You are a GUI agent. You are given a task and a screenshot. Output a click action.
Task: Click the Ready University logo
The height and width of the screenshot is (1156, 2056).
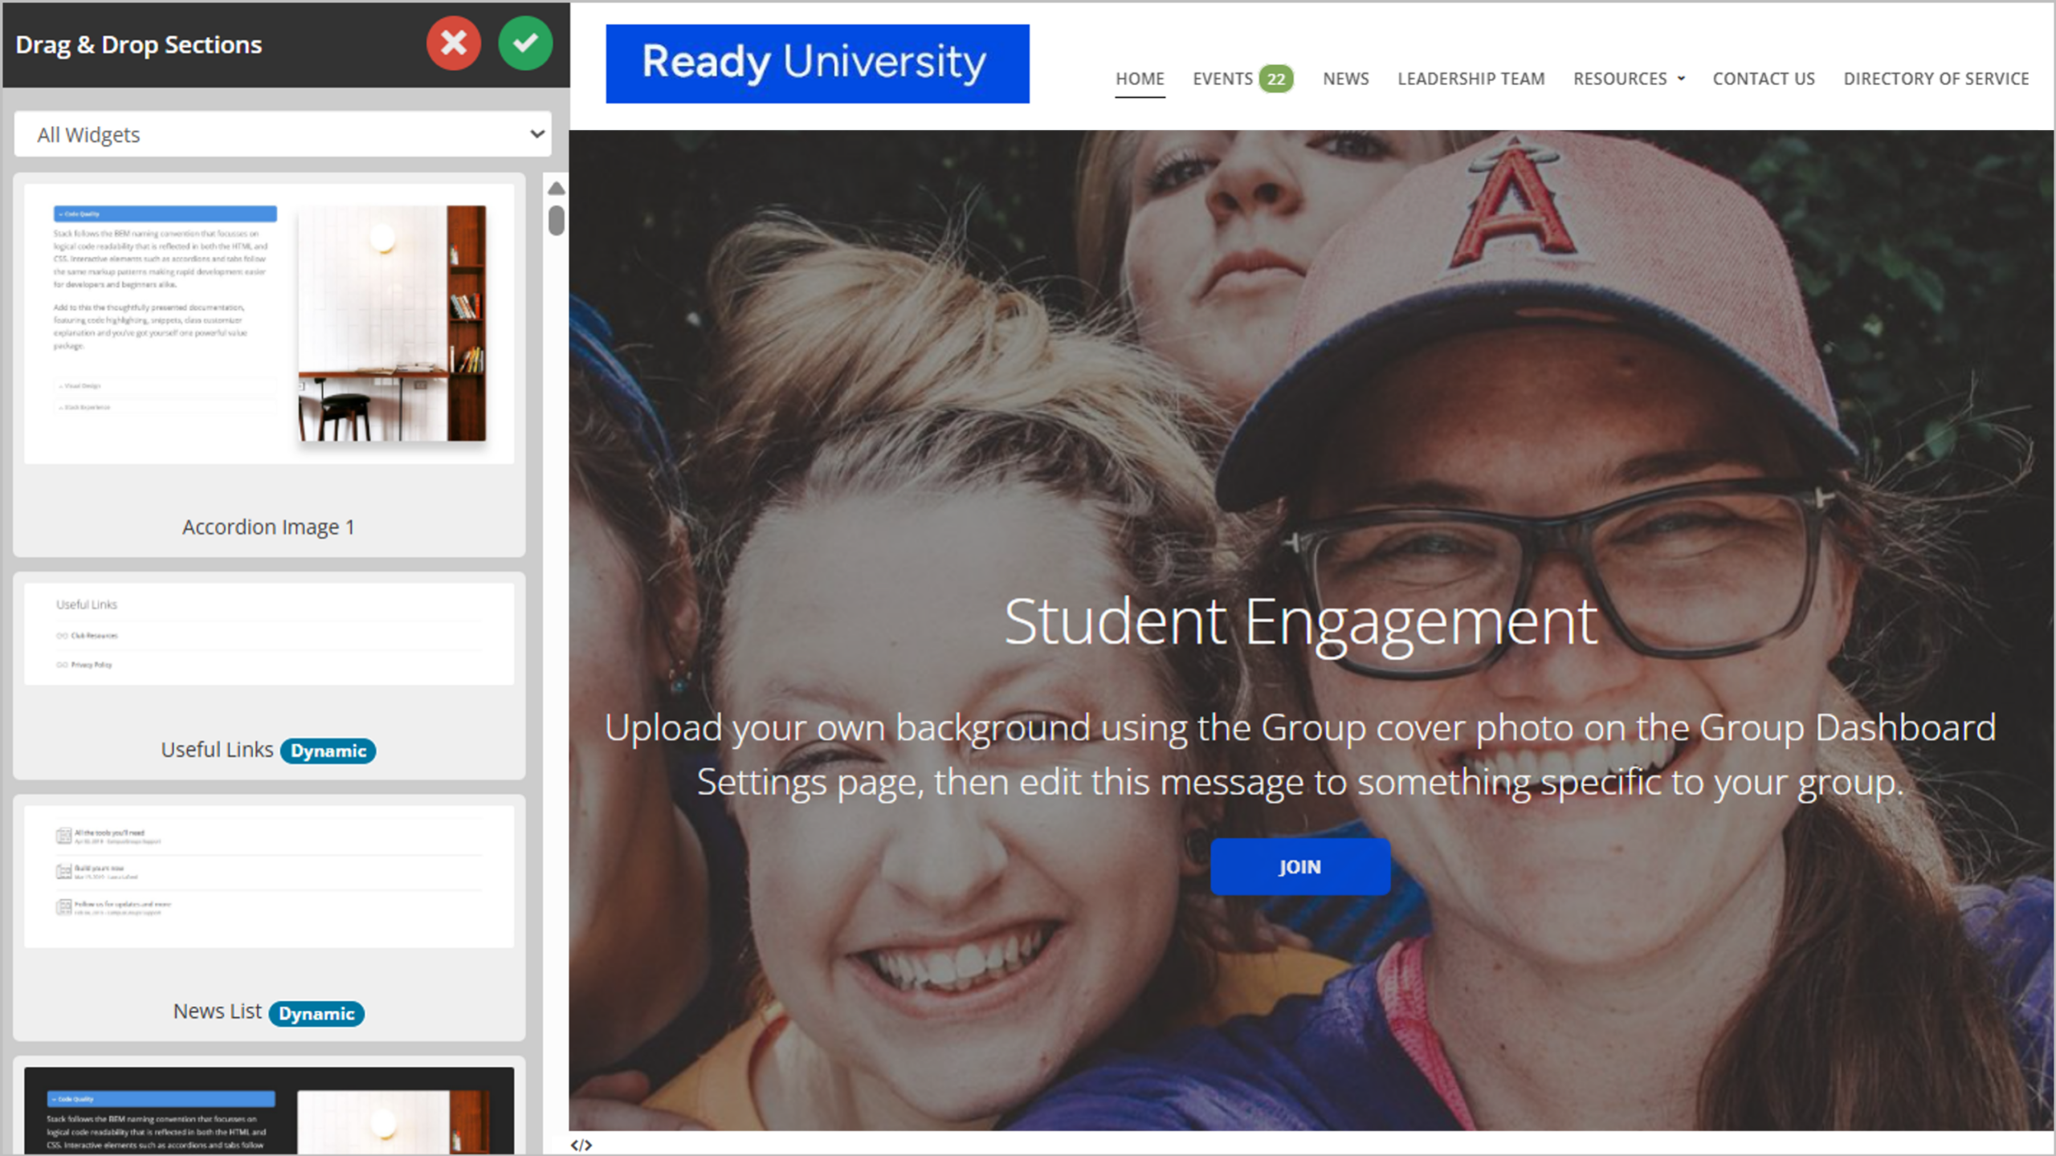(818, 63)
